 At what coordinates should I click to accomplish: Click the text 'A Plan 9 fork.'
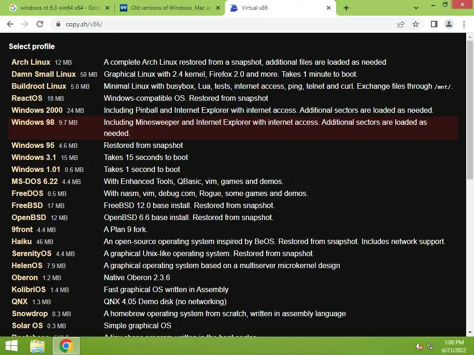pos(125,230)
